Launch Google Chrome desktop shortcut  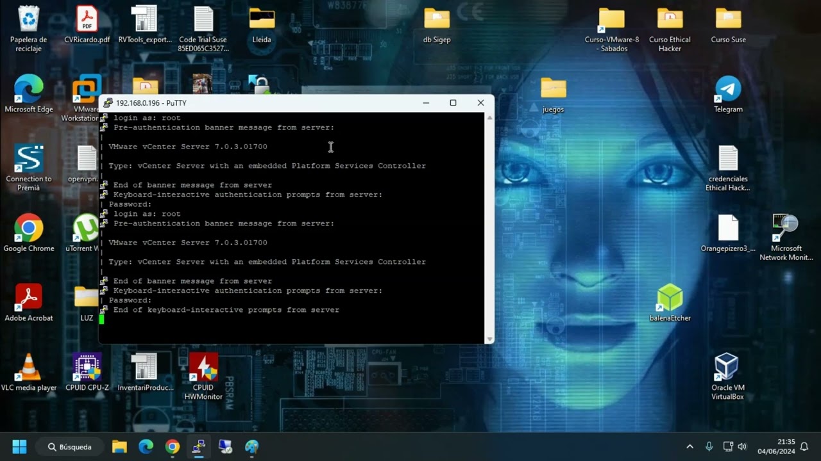click(x=29, y=234)
